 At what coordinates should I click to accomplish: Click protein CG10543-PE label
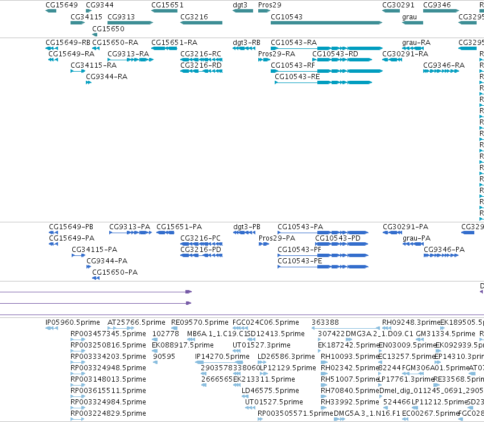point(300,261)
